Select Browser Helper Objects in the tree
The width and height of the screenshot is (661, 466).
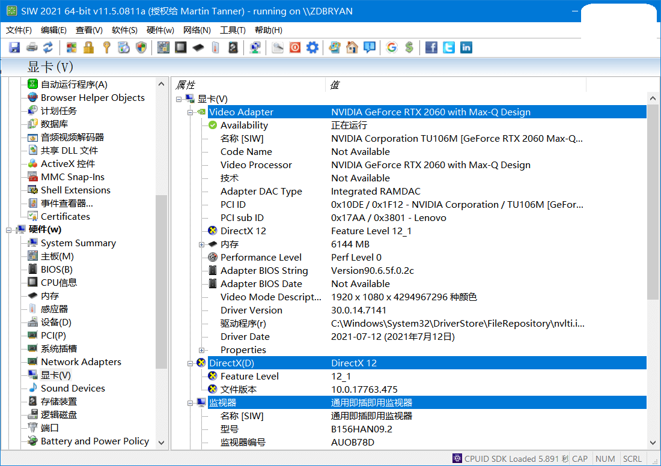(93, 98)
